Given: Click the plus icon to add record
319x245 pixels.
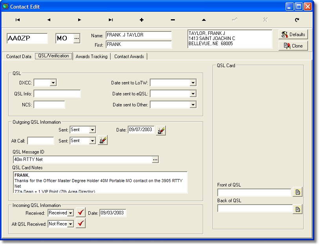Looking at the screenshot, I should (x=141, y=20).
